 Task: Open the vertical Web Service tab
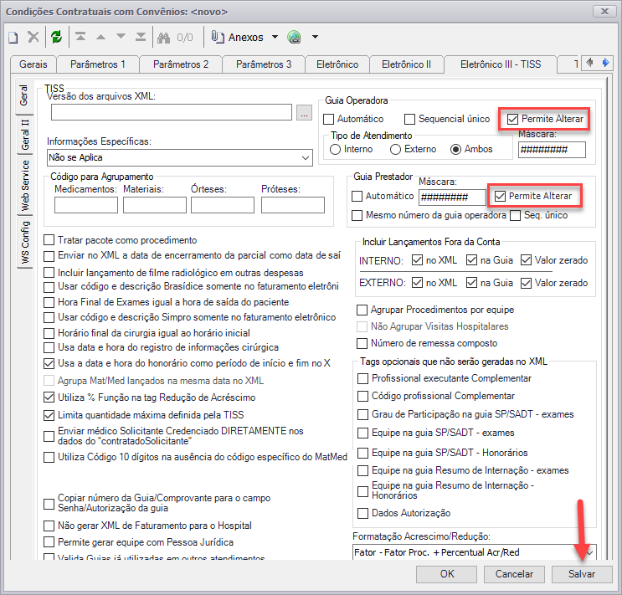(24, 185)
